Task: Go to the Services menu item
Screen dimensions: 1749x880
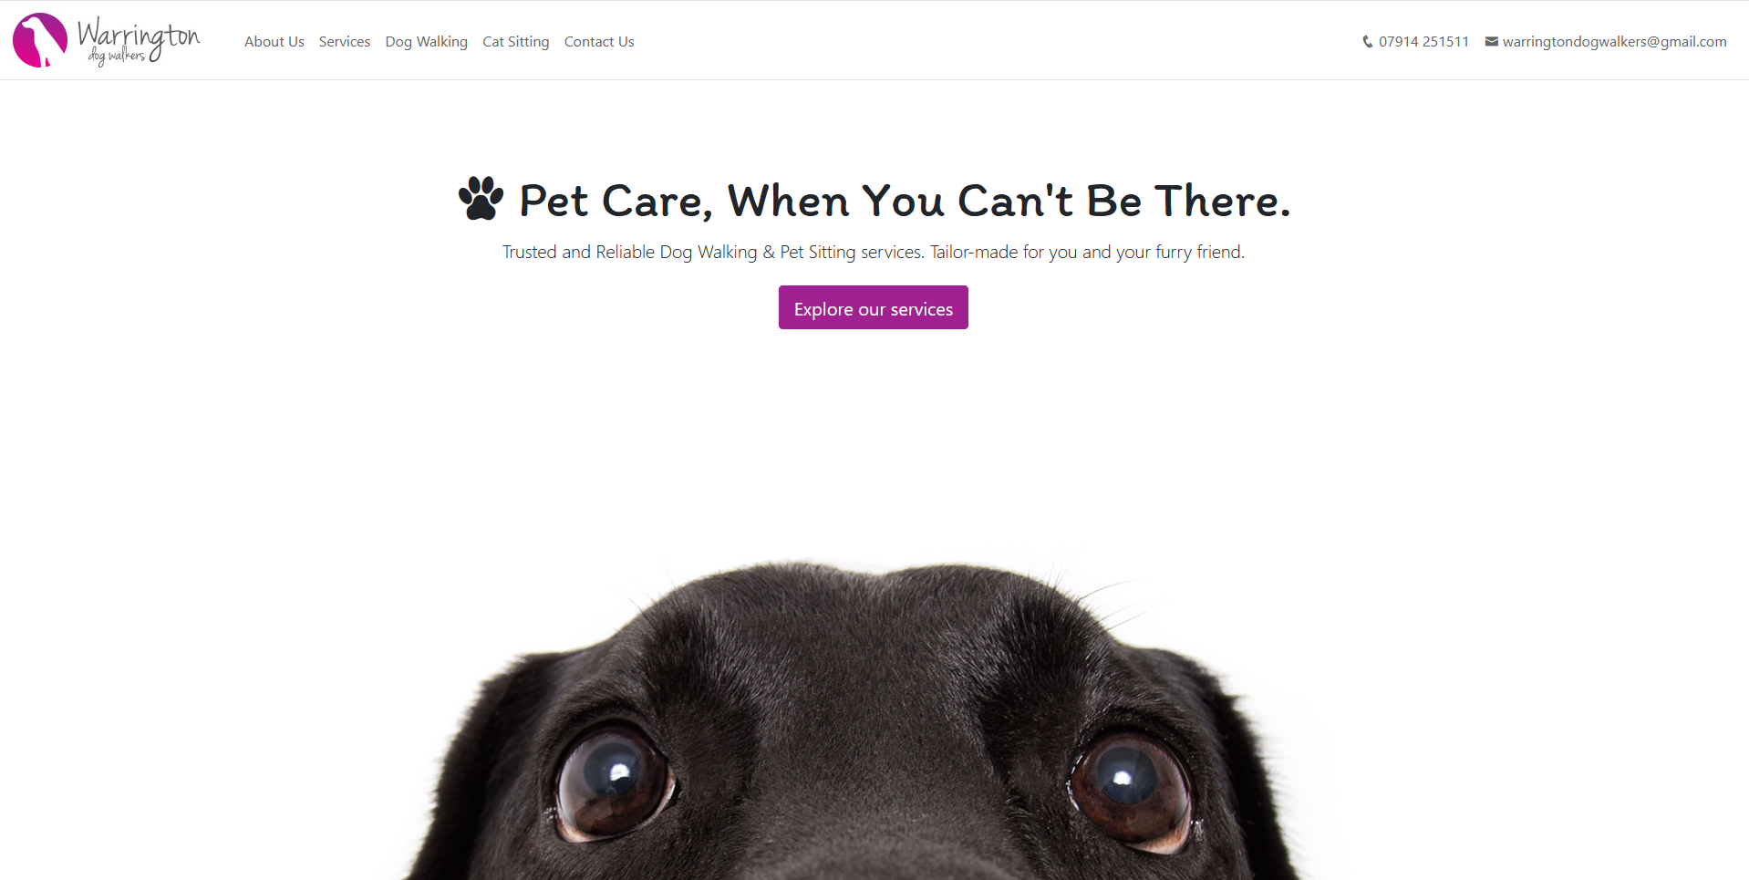Action: (345, 42)
